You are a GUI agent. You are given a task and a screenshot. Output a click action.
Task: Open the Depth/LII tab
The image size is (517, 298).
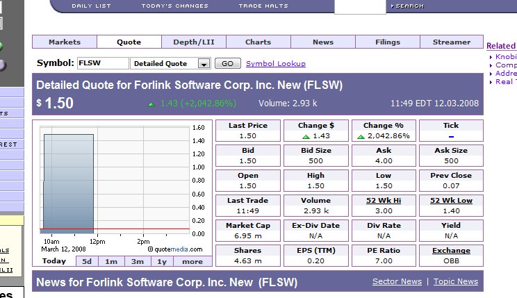point(193,42)
